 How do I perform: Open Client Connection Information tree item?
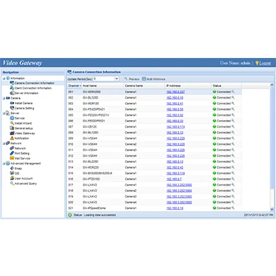pyautogui.click(x=33, y=88)
